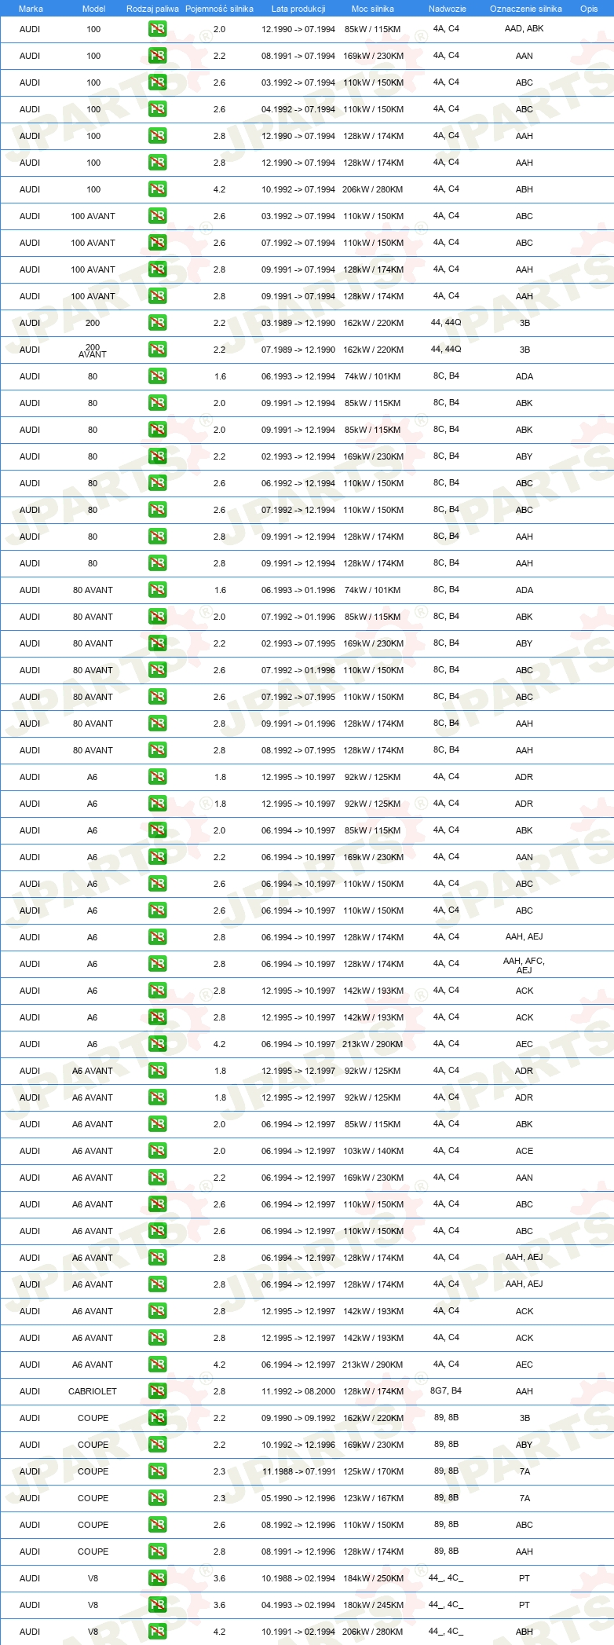
Task: Select production years 06.1993 -> 12.1994
Action: coord(298,376)
